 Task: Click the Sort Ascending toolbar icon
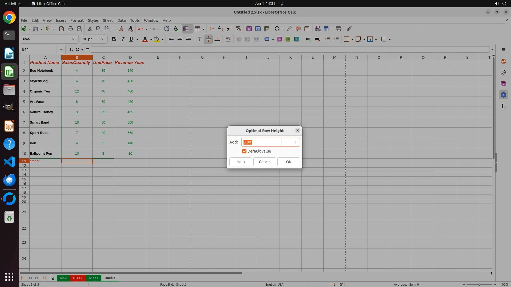coord(220,29)
